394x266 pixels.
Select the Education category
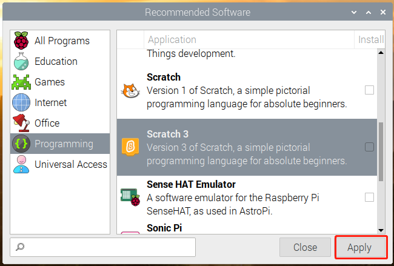tap(60, 61)
